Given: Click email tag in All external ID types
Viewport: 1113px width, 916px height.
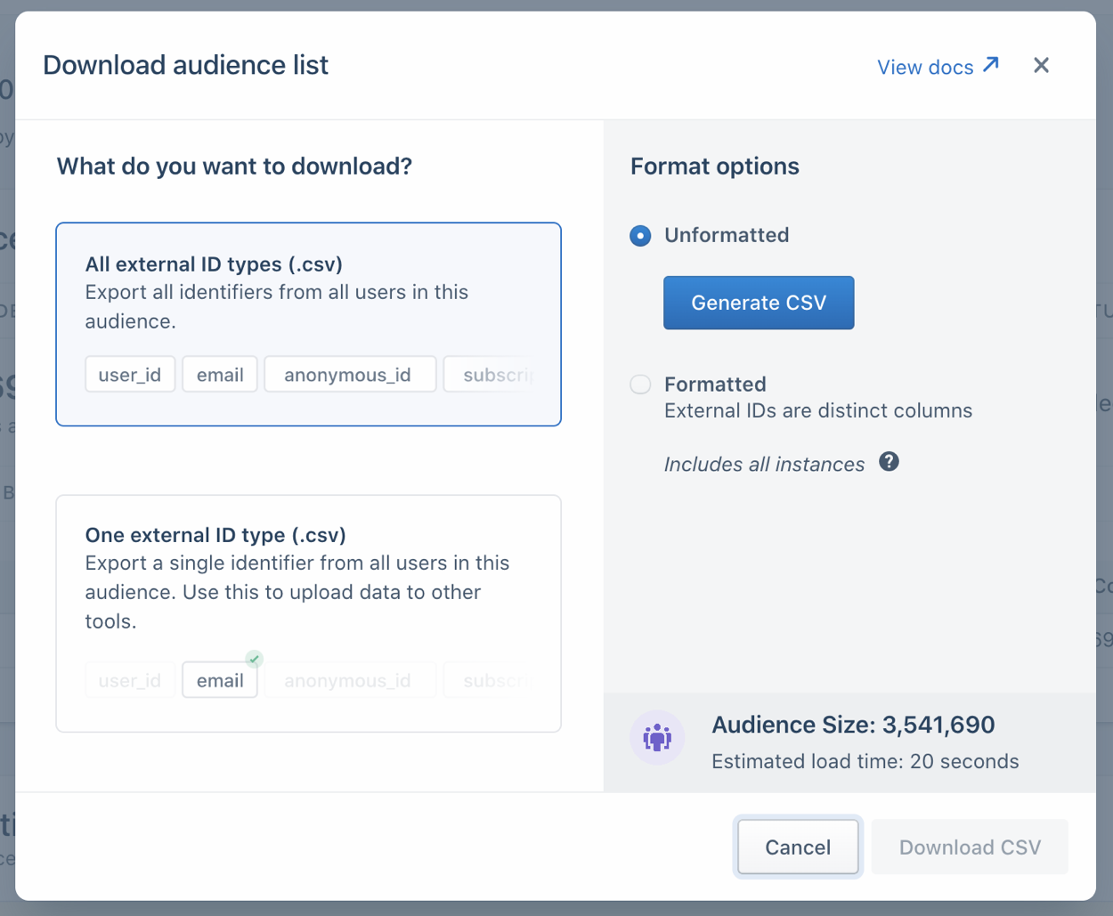Looking at the screenshot, I should 220,375.
